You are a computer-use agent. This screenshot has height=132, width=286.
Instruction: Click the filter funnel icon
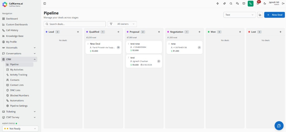pyautogui.click(x=111, y=24)
